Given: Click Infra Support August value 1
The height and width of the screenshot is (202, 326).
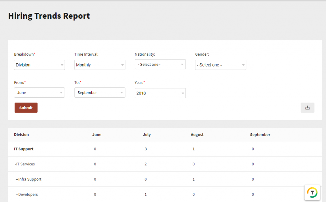Looking at the screenshot, I should (194, 179).
